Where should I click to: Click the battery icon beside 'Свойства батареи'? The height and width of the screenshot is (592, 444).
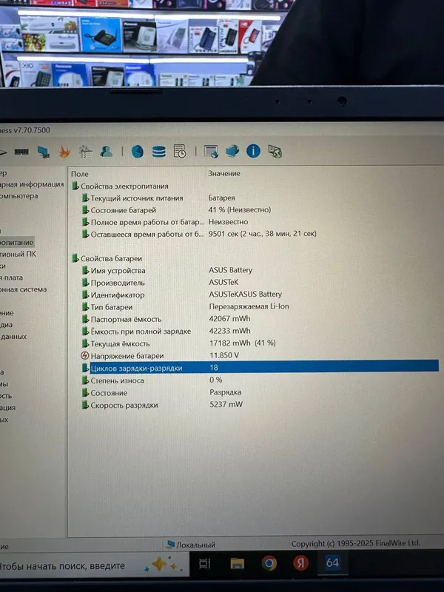[x=75, y=258]
